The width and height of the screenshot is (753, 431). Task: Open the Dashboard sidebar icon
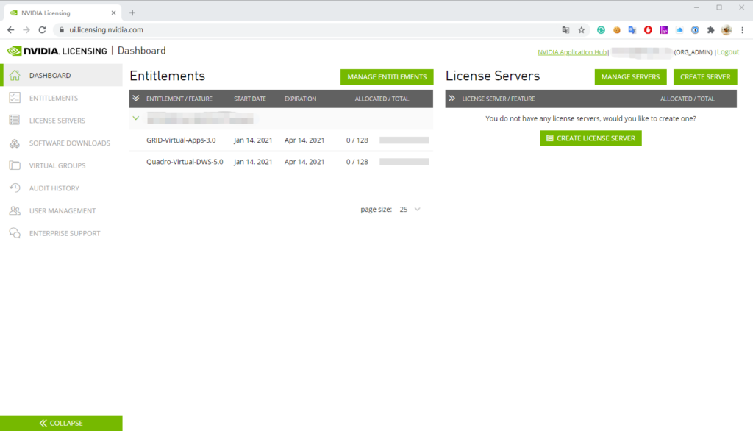pos(15,75)
